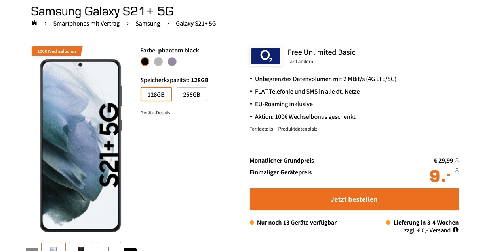493x251 pixels.
Task: Click the O2 carrier logo
Action: pos(265,56)
